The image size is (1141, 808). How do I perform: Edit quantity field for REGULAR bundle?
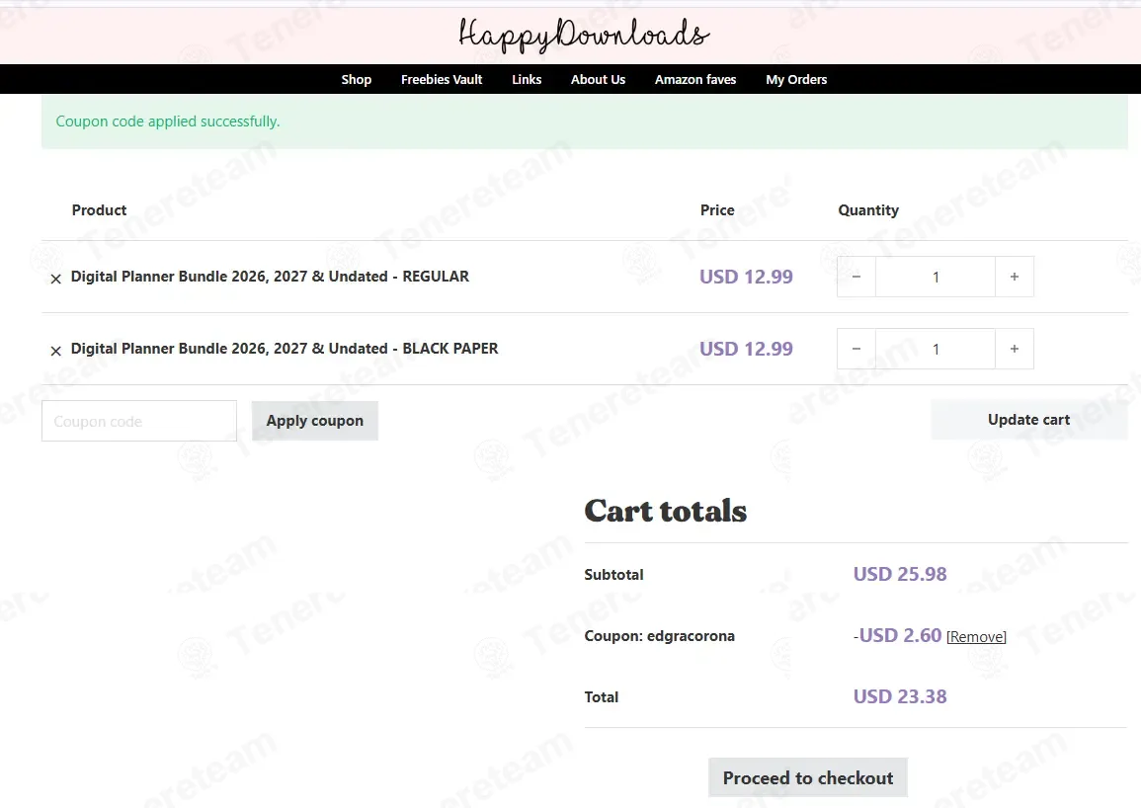coord(936,277)
